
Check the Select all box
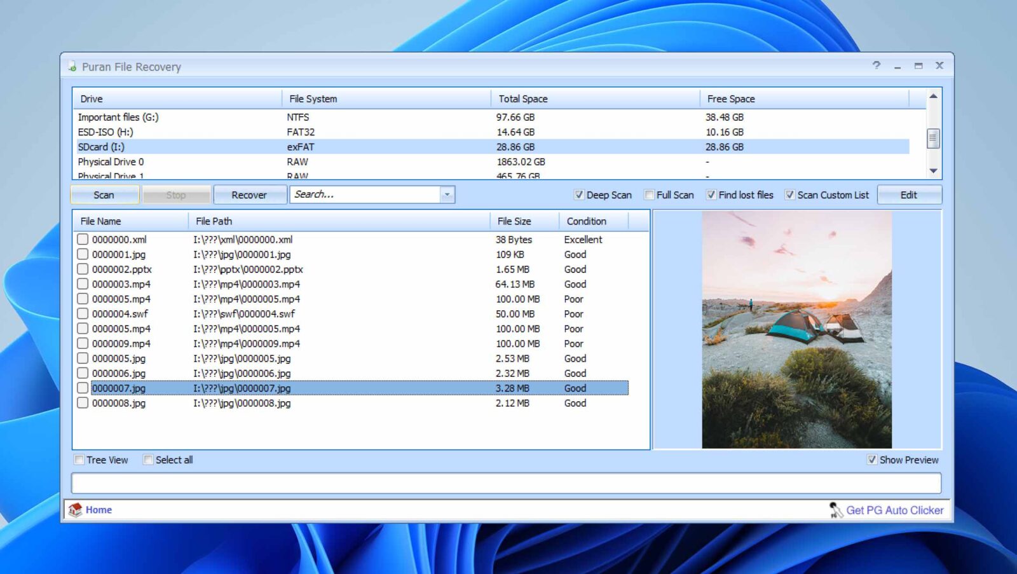[x=147, y=459]
